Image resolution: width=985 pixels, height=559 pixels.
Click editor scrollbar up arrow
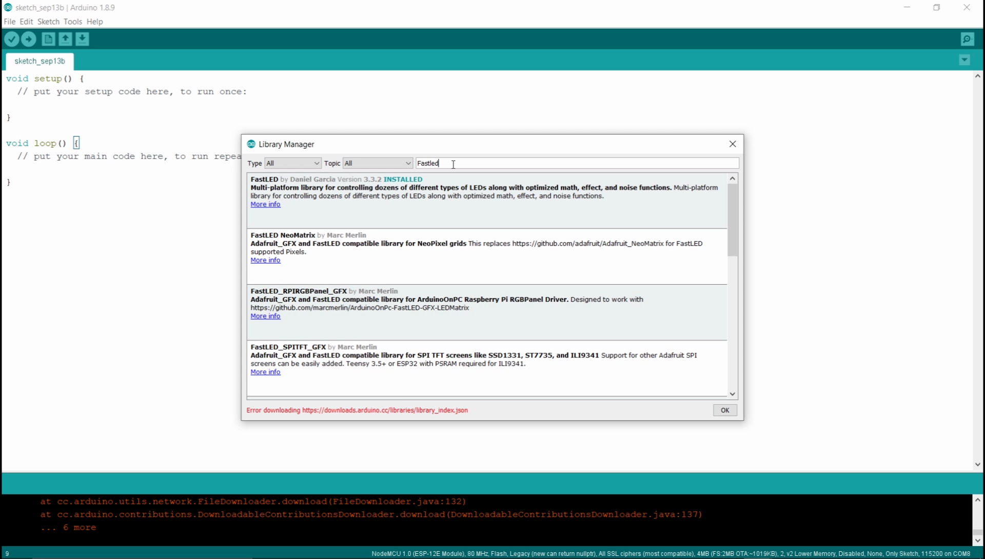[978, 76]
